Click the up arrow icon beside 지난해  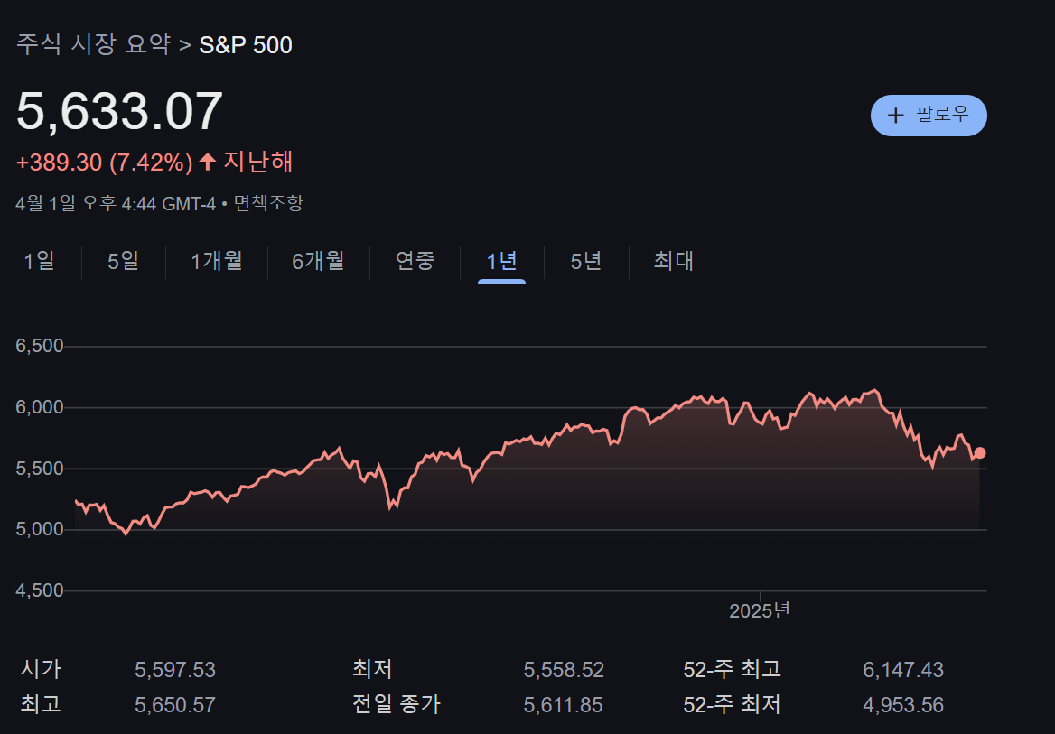click(207, 162)
